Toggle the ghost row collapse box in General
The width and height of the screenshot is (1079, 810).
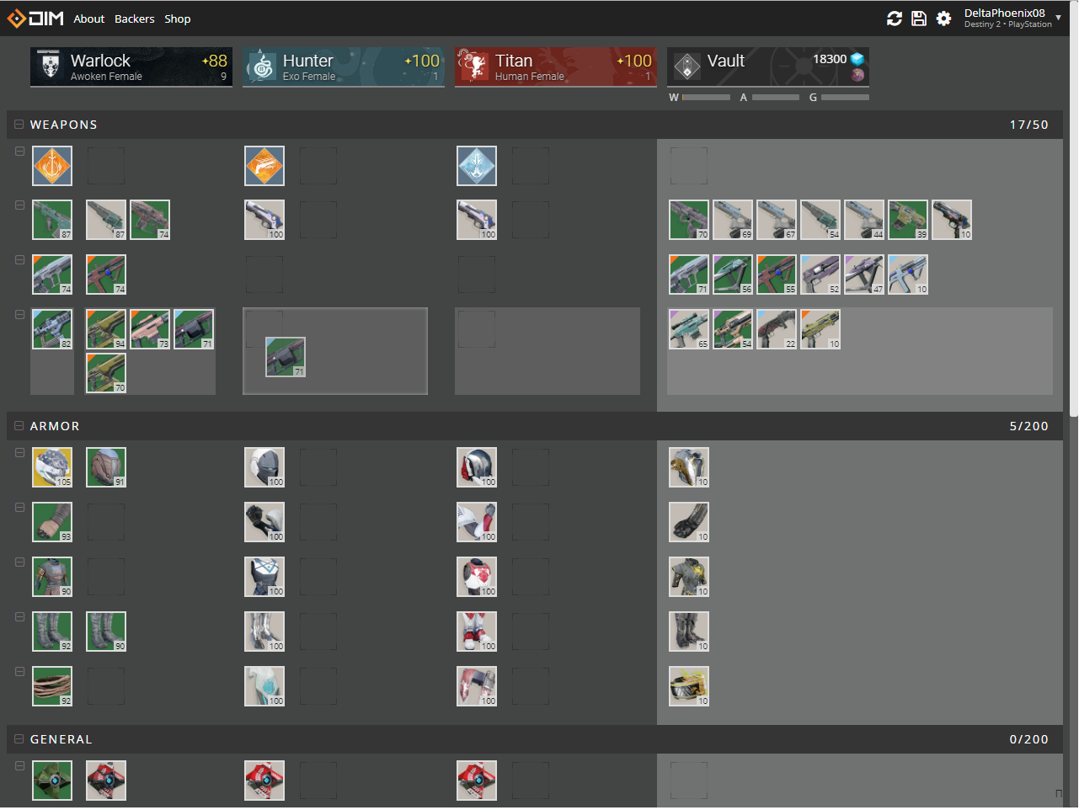tap(19, 766)
